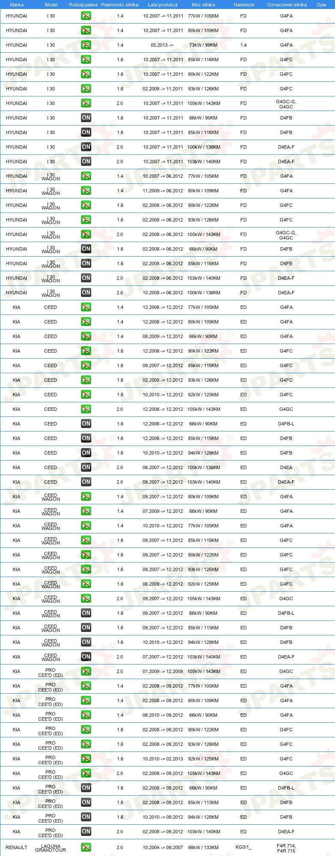Select the 10.2004 -> 09.2007 years cell
Viewport: 335px width, 856px height.
coord(163,847)
